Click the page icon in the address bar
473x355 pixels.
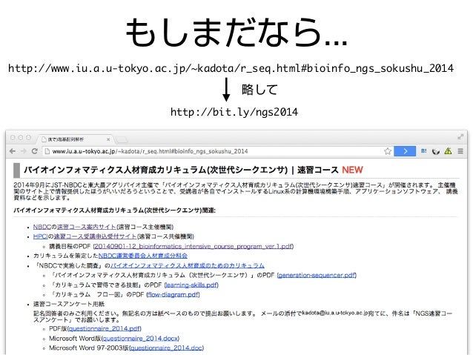(x=47, y=151)
